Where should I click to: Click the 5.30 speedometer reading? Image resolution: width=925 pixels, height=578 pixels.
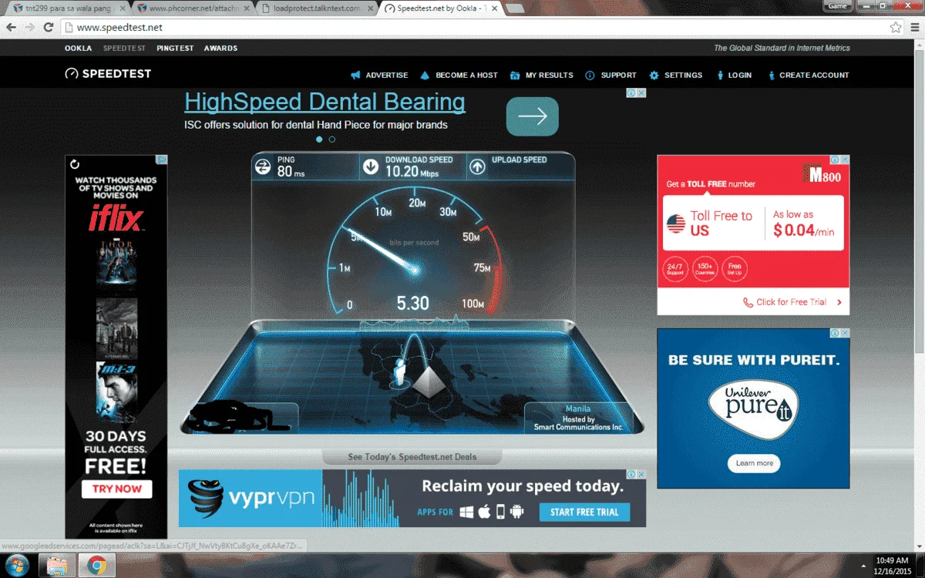click(412, 304)
